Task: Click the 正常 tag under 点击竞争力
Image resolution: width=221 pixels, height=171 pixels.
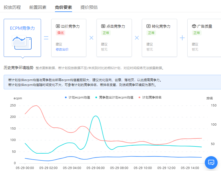Action: coord(106,33)
